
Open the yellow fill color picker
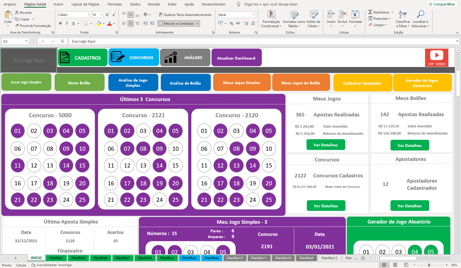tap(103, 24)
